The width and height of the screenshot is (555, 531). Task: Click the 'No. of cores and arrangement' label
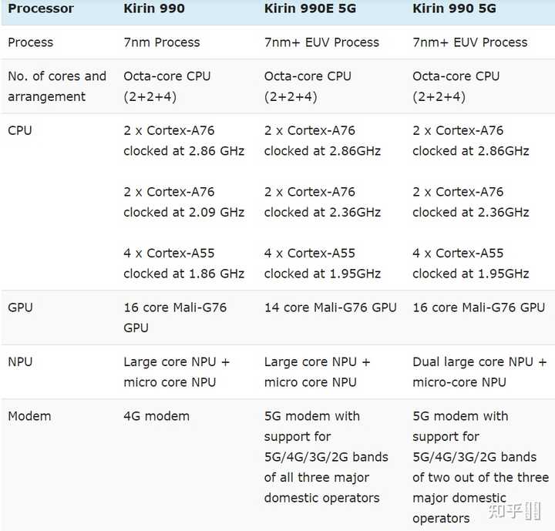(x=57, y=86)
